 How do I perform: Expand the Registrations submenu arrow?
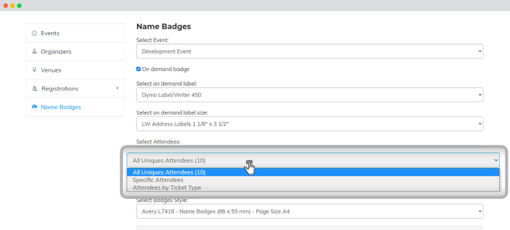pyautogui.click(x=117, y=89)
